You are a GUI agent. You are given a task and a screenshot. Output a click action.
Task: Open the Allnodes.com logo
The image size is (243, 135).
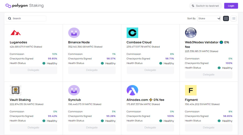(132, 90)
